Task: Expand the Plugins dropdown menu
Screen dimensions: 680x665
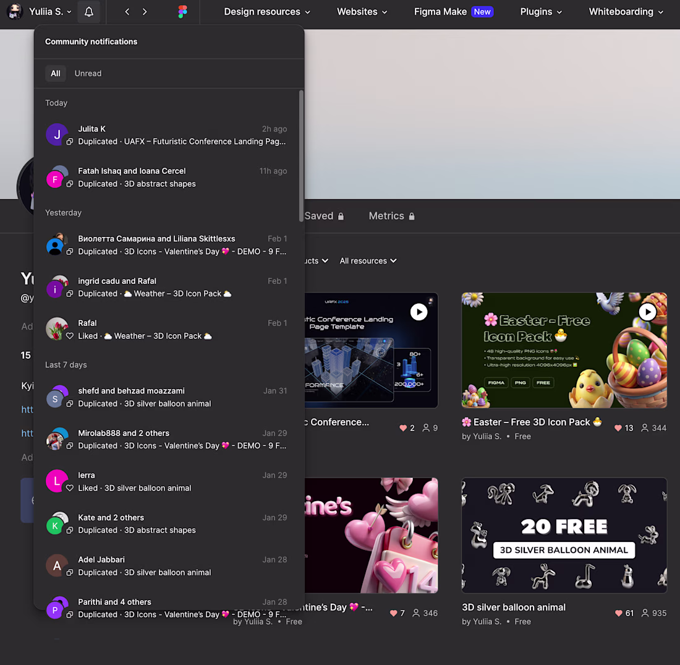Action: tap(541, 12)
